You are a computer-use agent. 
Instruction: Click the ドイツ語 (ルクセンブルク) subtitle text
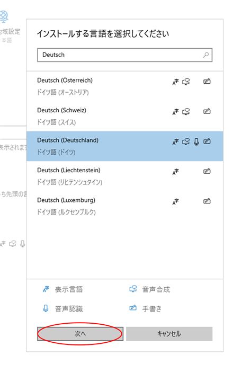[x=66, y=212]
